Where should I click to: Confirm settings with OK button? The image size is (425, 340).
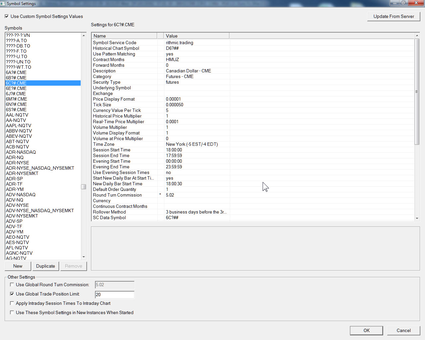coord(366,330)
